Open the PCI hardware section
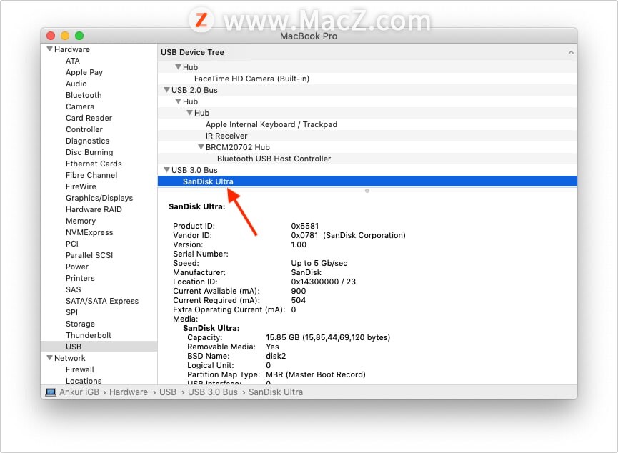This screenshot has width=618, height=453. coord(72,244)
